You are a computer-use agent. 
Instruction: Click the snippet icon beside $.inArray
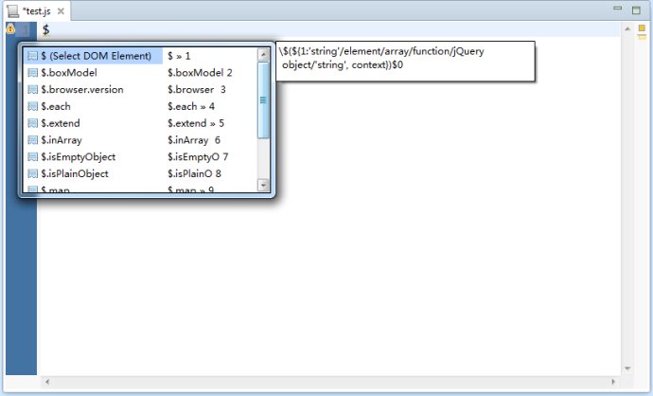pyautogui.click(x=32, y=139)
